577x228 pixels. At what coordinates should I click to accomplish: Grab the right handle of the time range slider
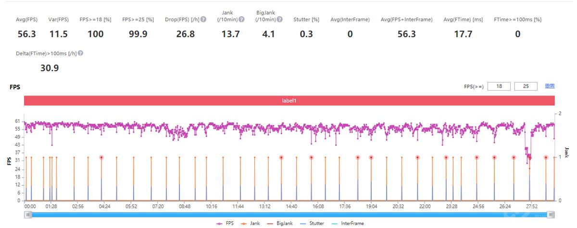click(x=551, y=215)
